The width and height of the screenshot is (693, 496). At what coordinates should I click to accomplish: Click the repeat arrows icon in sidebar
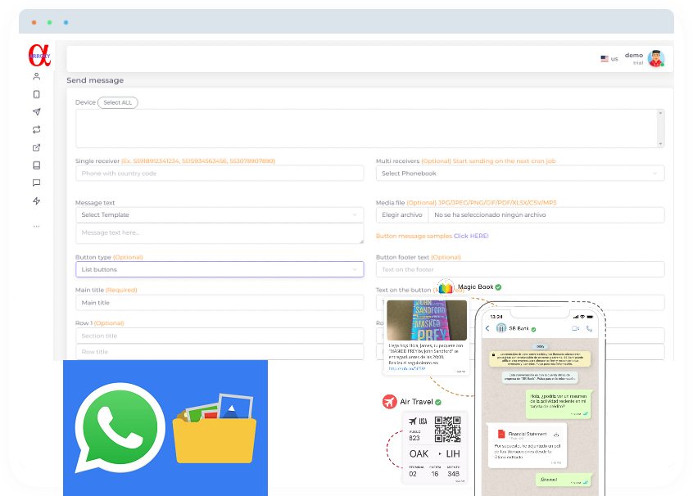[36, 129]
